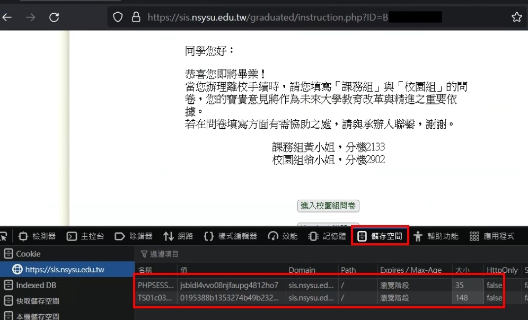
Task: Sort by the HttpOnly column header
Action: tap(502, 270)
